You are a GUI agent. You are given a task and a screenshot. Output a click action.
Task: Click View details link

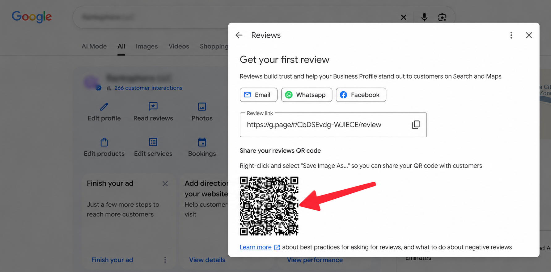[207, 260]
